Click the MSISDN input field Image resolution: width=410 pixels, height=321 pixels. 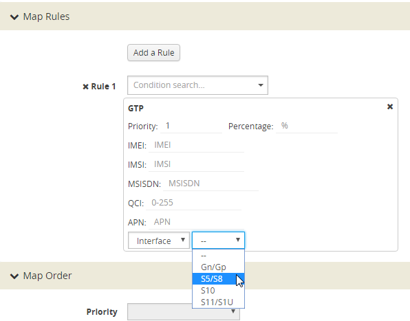[211, 184]
